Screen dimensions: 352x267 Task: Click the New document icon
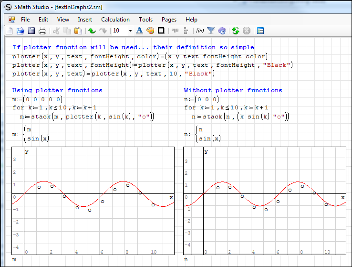pyautogui.click(x=9, y=31)
